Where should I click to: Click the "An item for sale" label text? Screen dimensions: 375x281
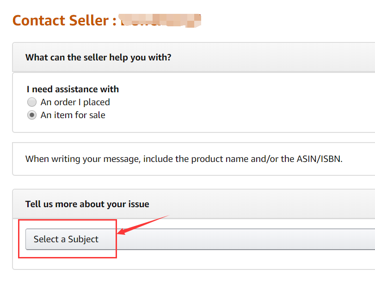[73, 115]
